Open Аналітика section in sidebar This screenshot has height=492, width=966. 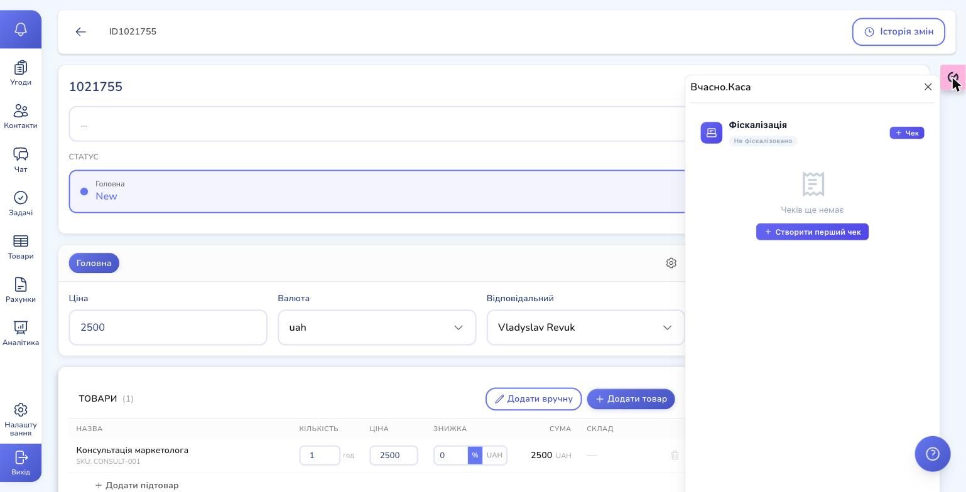(x=21, y=333)
